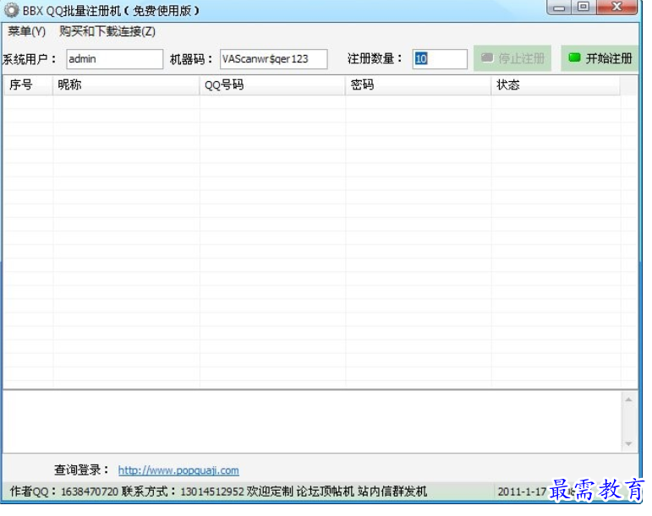Click the gear app icon in title bar
Viewport: 652px width, 516px height.
point(11,10)
